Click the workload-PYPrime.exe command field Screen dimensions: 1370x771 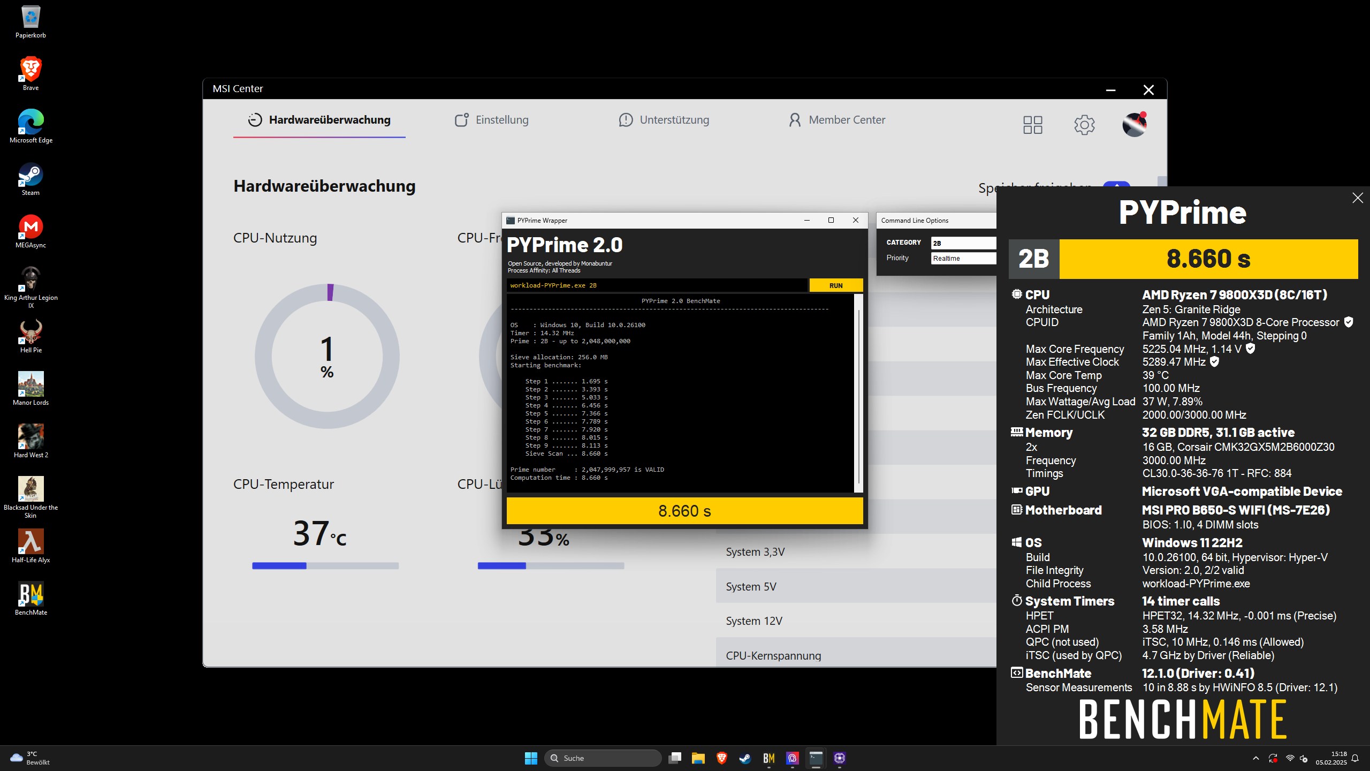[x=657, y=285]
